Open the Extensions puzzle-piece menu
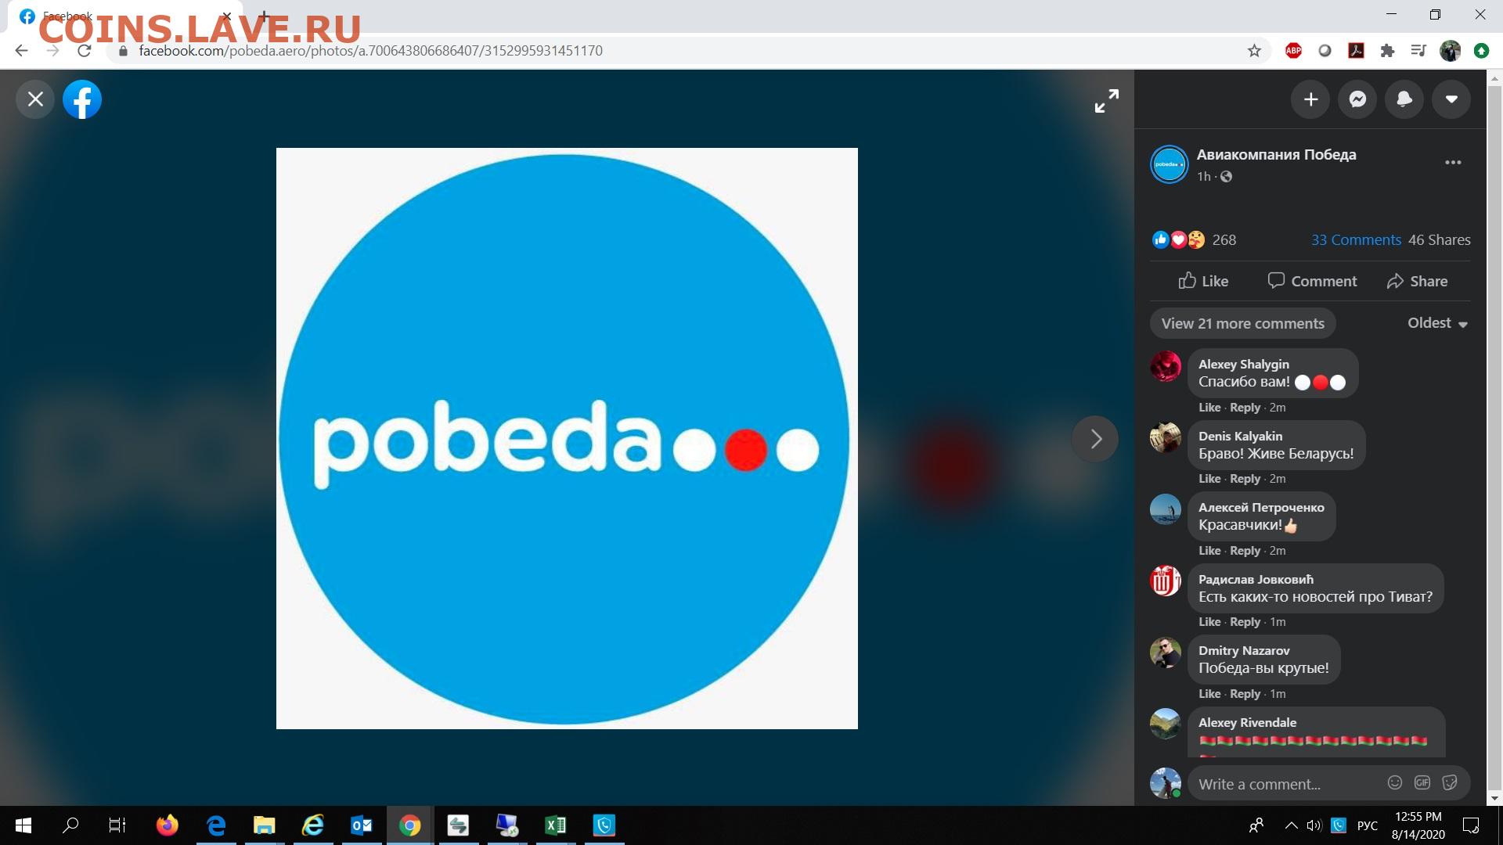 (1387, 51)
